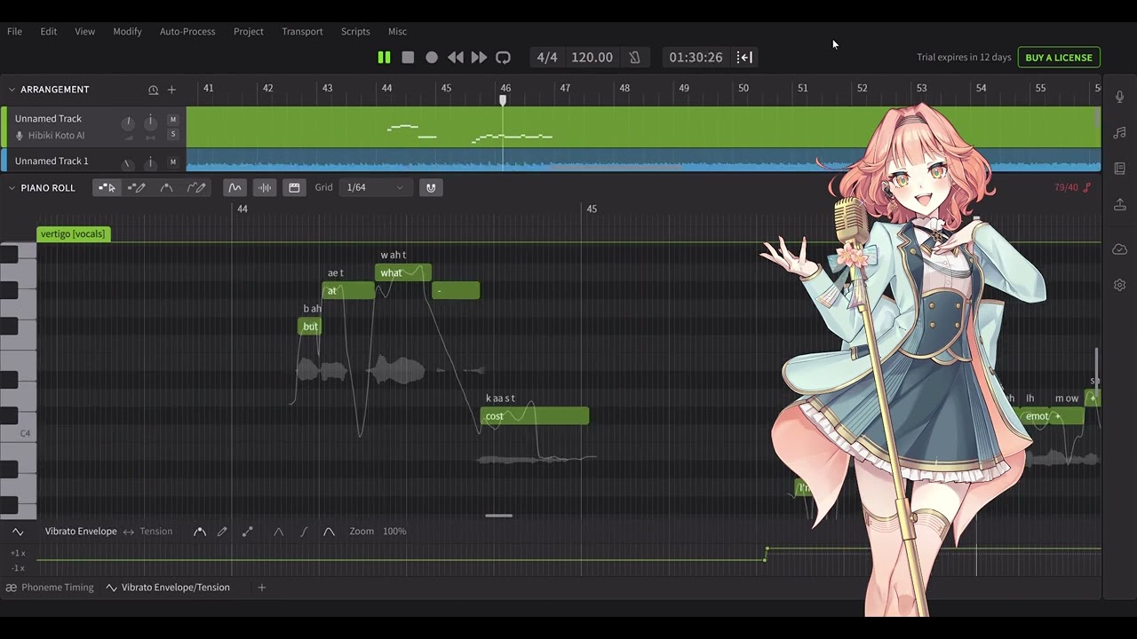
Task: Click the BUY A LICENSE button
Action: [1059, 58]
